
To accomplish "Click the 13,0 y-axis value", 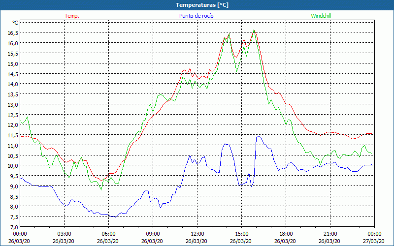I will 13,105.
